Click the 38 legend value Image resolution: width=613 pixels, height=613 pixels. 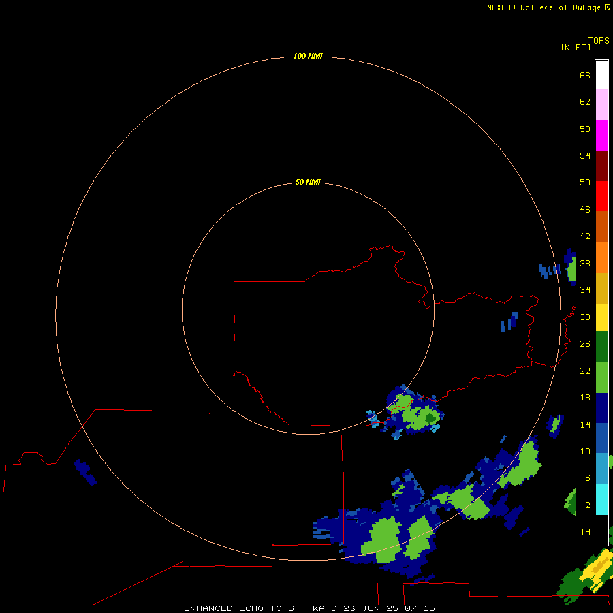585,264
